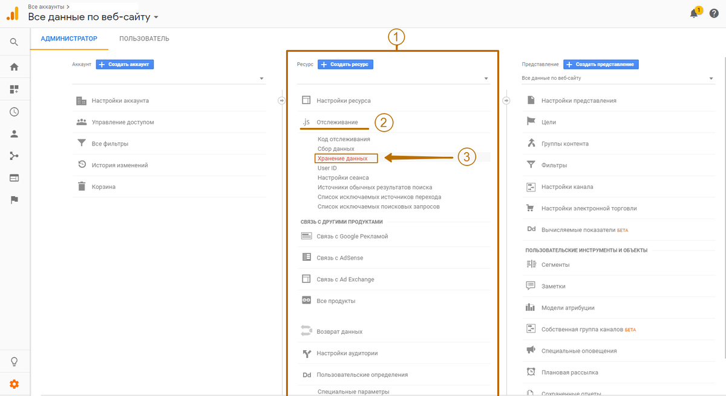Click the Создать представление button

click(x=601, y=64)
